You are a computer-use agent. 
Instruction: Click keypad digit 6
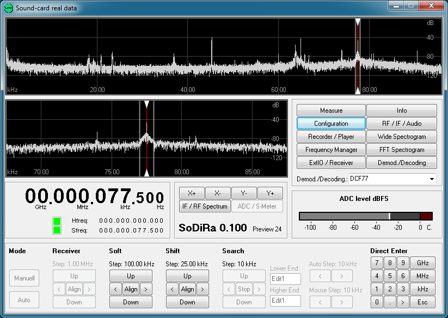[x=403, y=276]
